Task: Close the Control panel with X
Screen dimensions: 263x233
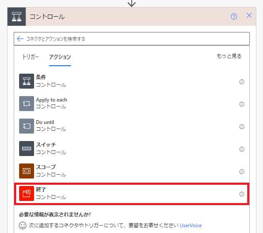Action: (249, 16)
